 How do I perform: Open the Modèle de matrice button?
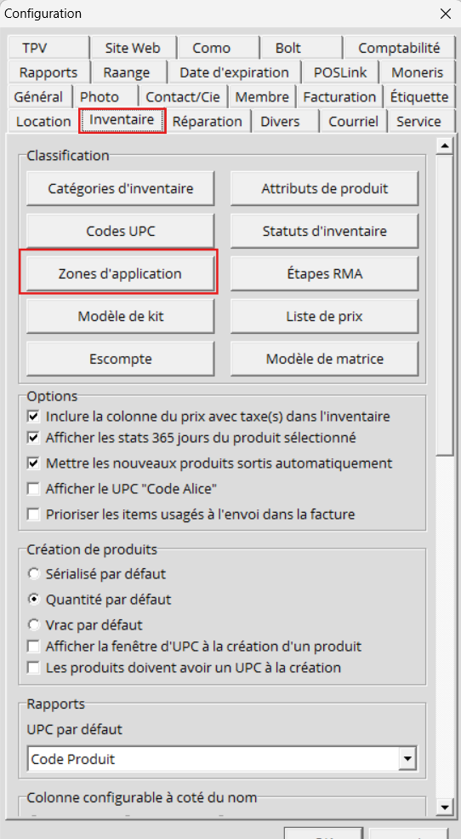[x=324, y=359]
